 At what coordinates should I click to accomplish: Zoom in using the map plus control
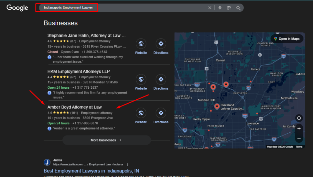coord(299,128)
